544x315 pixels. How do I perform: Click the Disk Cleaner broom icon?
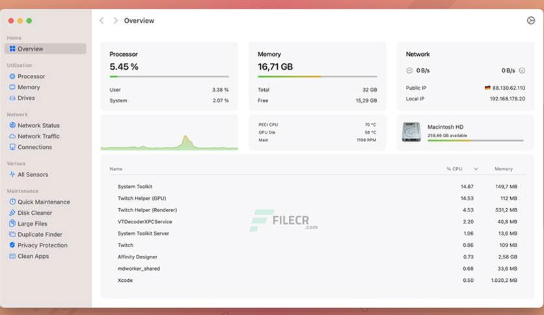[12, 213]
